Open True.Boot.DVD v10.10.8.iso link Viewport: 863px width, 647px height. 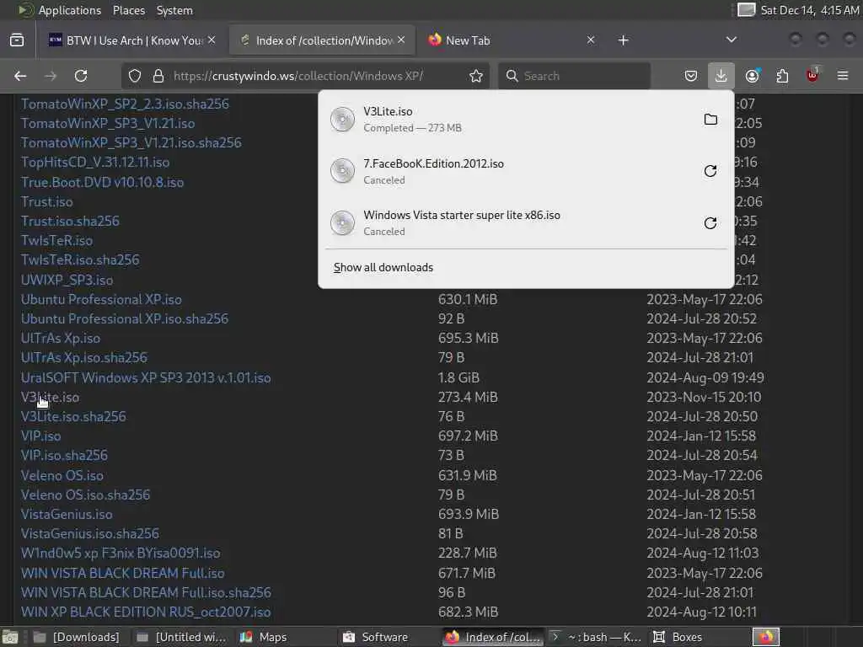click(x=102, y=182)
